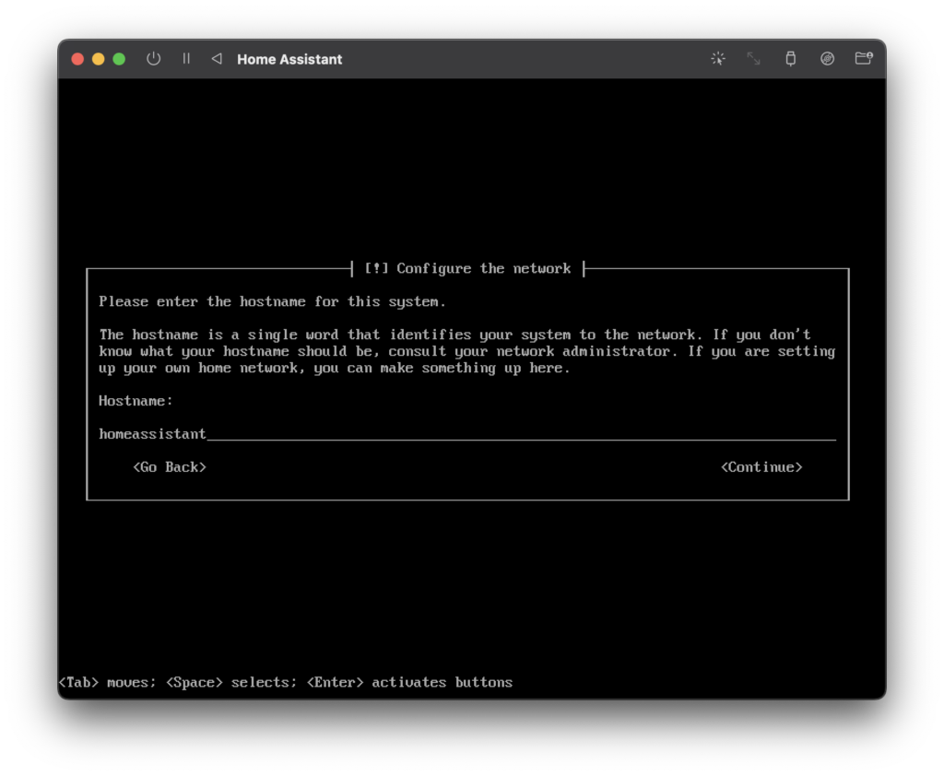The height and width of the screenshot is (776, 944).
Task: Open the USB devices icon
Action: [x=790, y=59]
